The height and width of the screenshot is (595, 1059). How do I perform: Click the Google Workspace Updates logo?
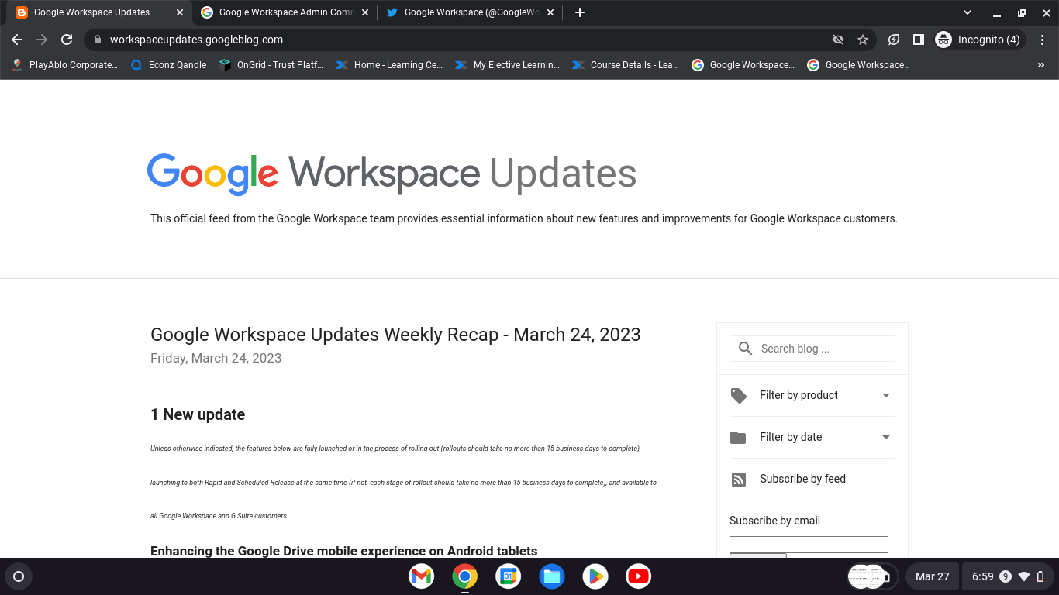(392, 174)
